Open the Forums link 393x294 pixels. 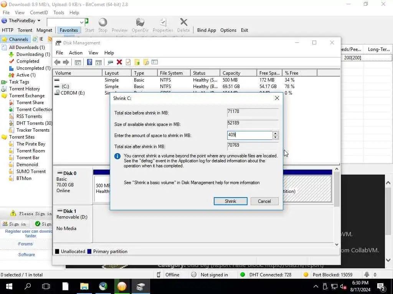[x=25, y=244]
